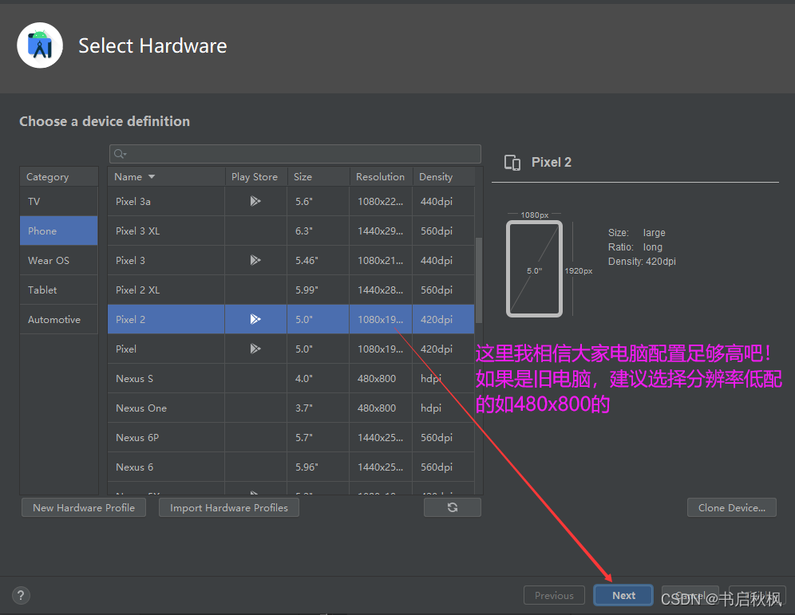Click the search magnifier icon
795x615 pixels.
click(x=120, y=154)
